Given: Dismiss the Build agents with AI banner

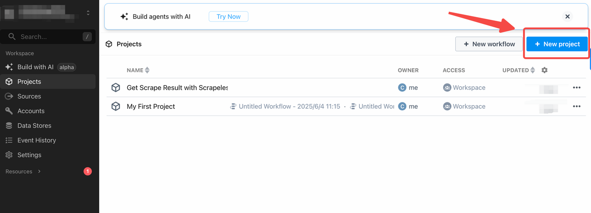Looking at the screenshot, I should tap(567, 17).
